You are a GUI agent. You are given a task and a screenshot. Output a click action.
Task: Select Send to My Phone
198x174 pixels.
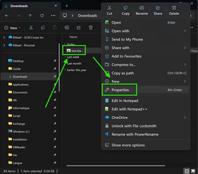click(x=146, y=39)
